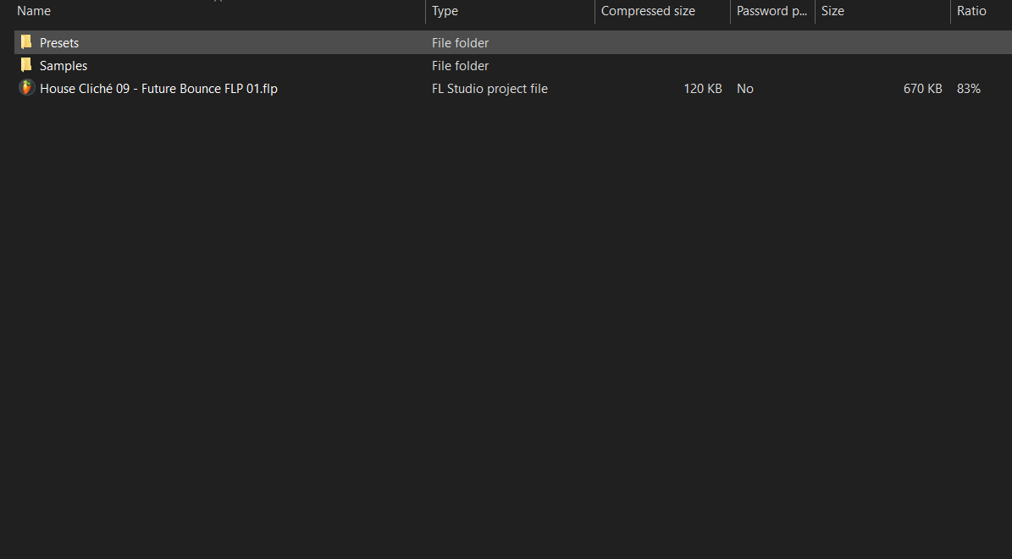This screenshot has width=1012, height=559.
Task: Click the sort arrow above the Name header
Action: point(218,2)
